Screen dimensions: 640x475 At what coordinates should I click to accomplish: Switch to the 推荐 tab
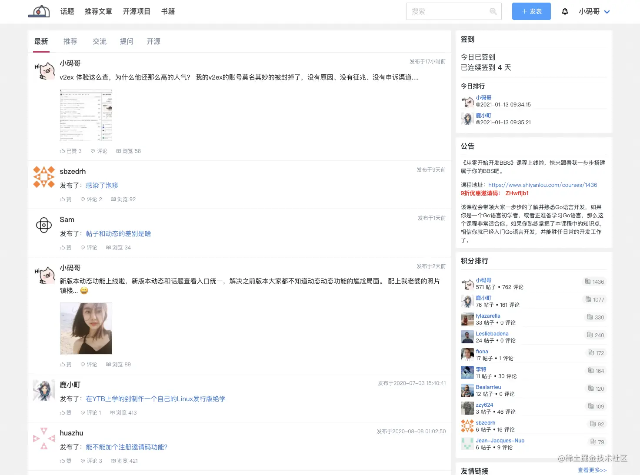point(70,41)
